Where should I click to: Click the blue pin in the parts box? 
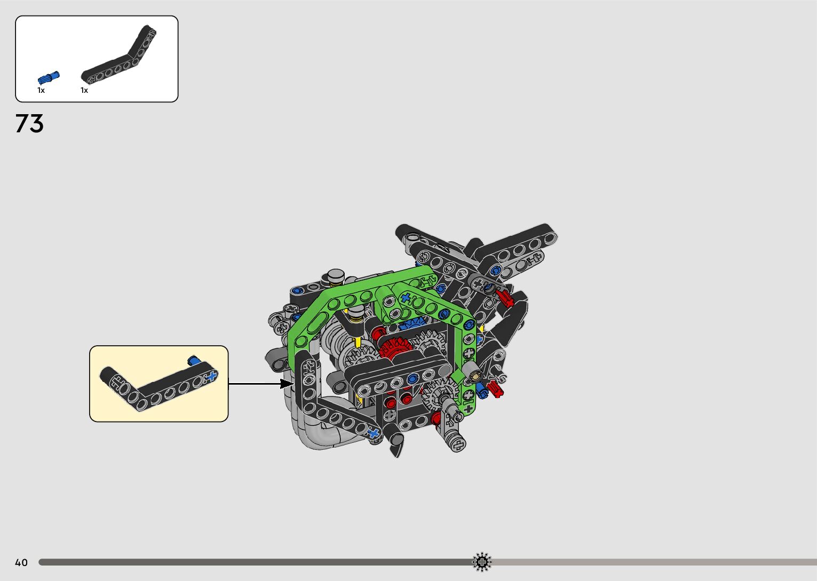[x=48, y=78]
